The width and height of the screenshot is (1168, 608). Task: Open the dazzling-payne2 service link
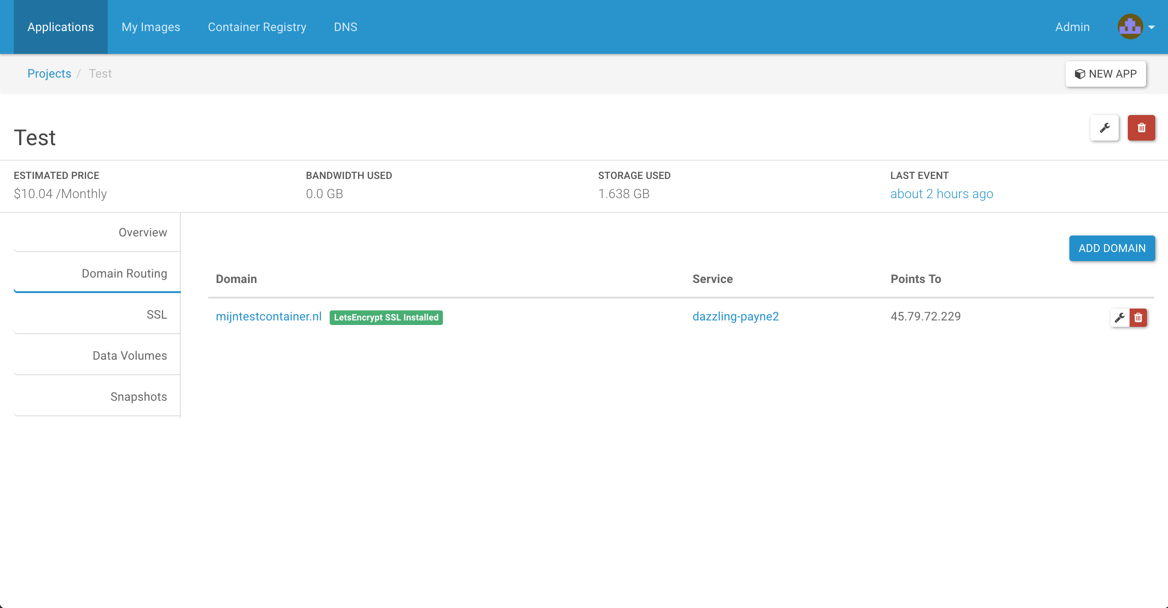[736, 316]
